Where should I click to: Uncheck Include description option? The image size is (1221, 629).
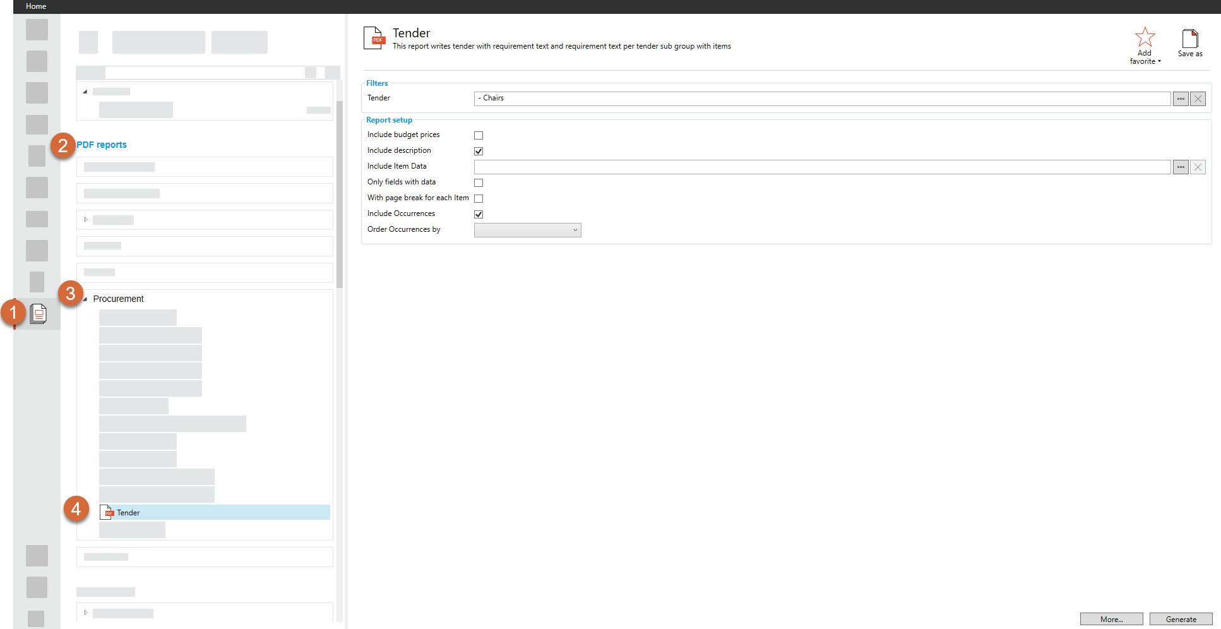pos(479,151)
